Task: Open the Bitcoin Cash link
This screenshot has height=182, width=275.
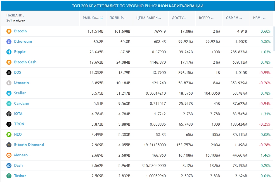Action: tap(25, 62)
